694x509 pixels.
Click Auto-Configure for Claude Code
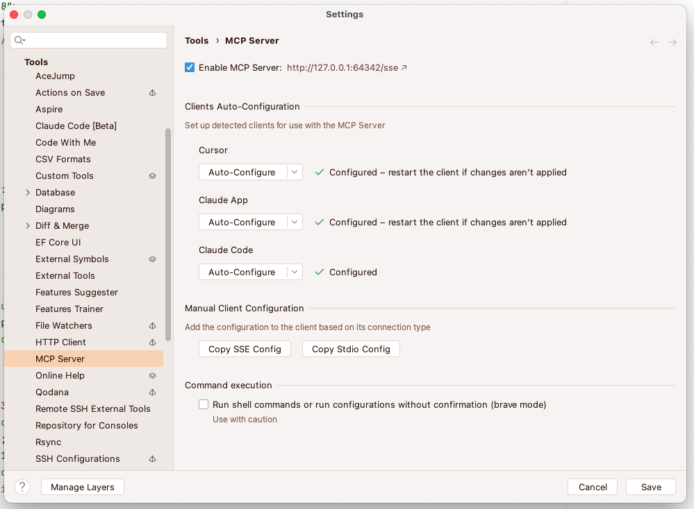pos(242,272)
